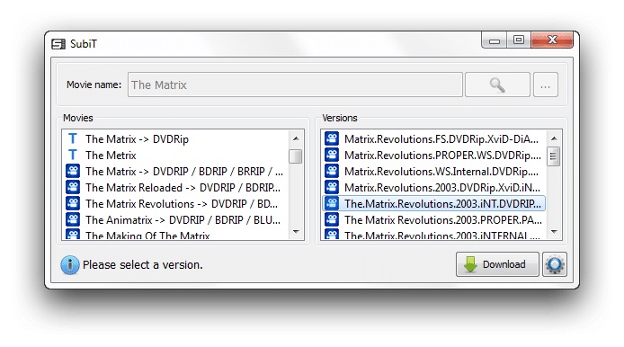Click camera icon beside 'The Matrix Reloaded'
The image size is (624, 347).
73,187
